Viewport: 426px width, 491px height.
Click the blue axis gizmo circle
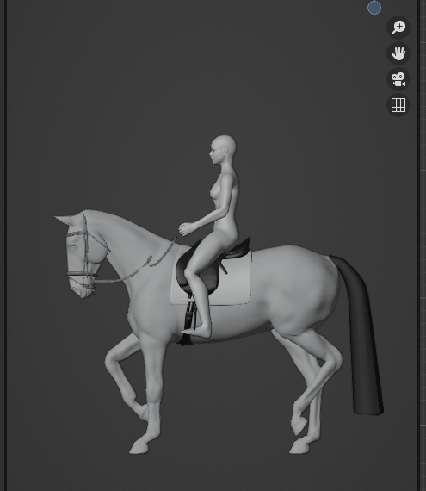pyautogui.click(x=374, y=8)
